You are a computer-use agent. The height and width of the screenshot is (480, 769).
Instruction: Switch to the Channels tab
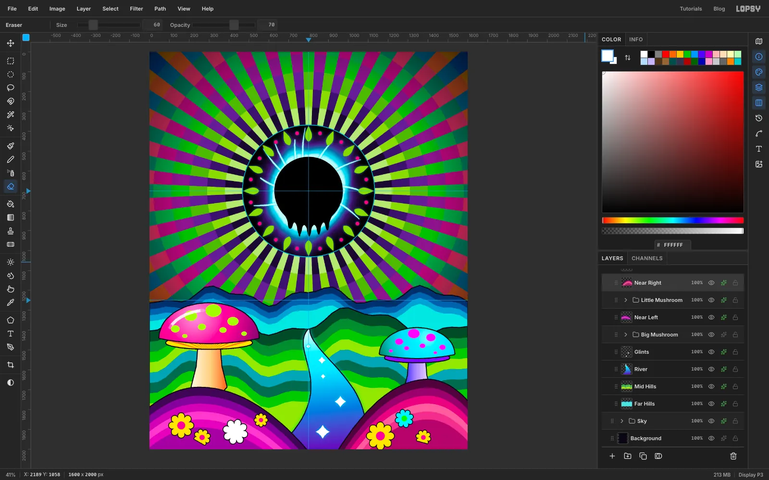647,258
